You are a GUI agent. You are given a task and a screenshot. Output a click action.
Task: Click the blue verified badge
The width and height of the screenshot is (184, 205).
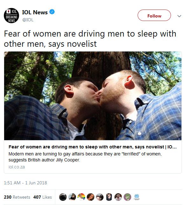pyautogui.click(x=52, y=12)
